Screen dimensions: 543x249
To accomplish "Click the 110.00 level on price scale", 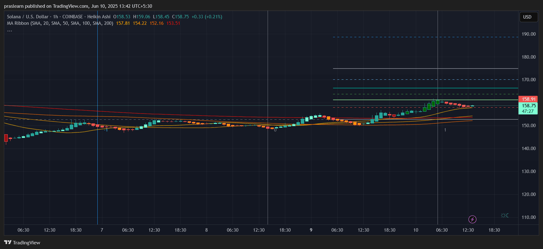I will click(x=528, y=217).
